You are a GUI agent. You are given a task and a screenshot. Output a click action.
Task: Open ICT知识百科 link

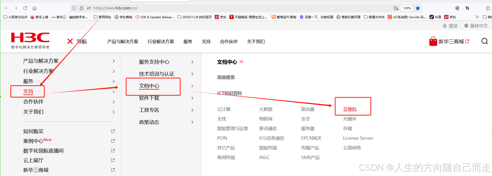(229, 93)
